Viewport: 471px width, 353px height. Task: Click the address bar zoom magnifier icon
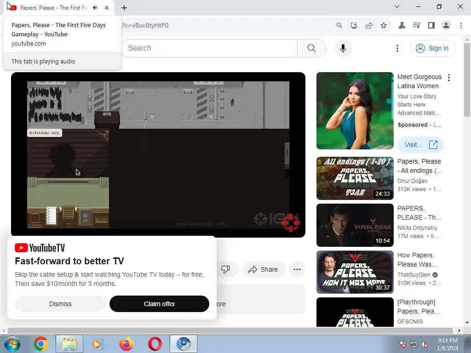pos(339,26)
